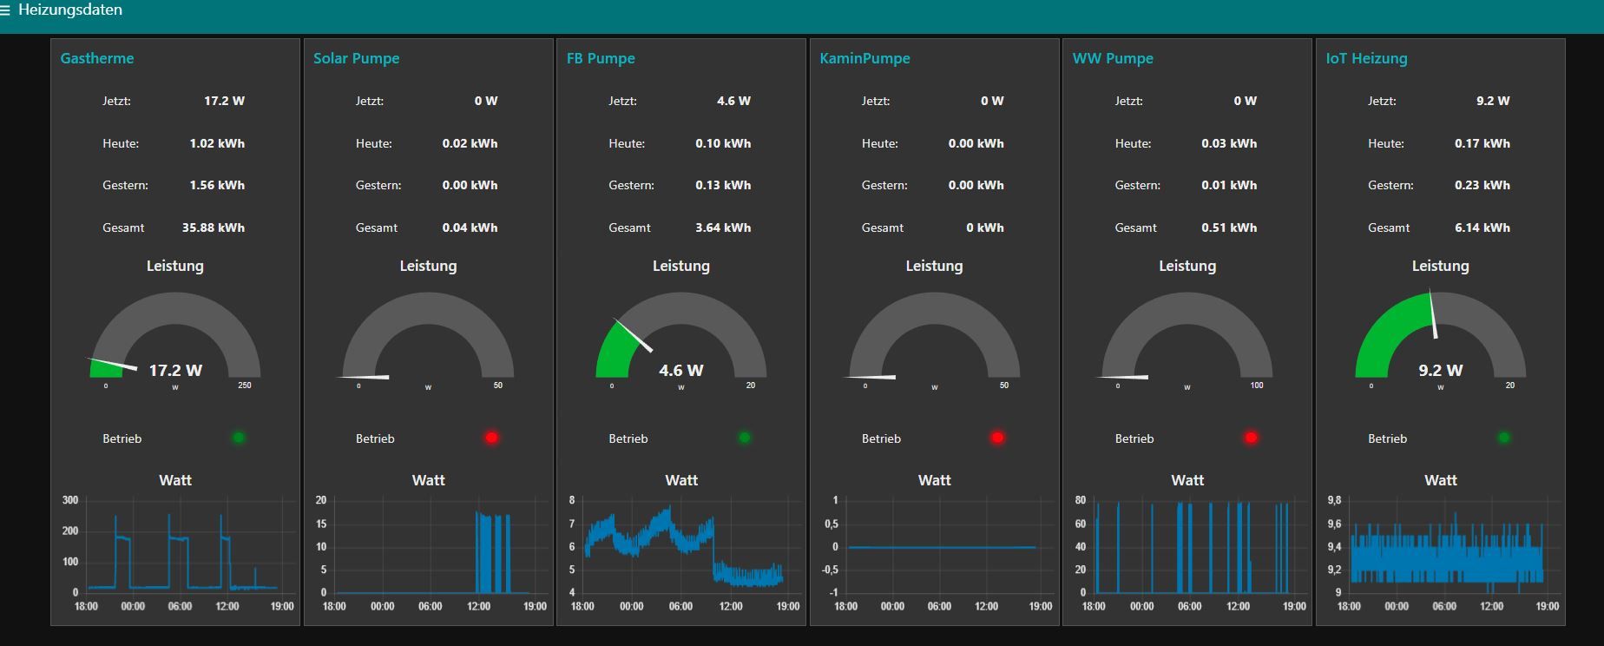Click WW Pumpe Heute value 0.03 kWh

click(1229, 143)
